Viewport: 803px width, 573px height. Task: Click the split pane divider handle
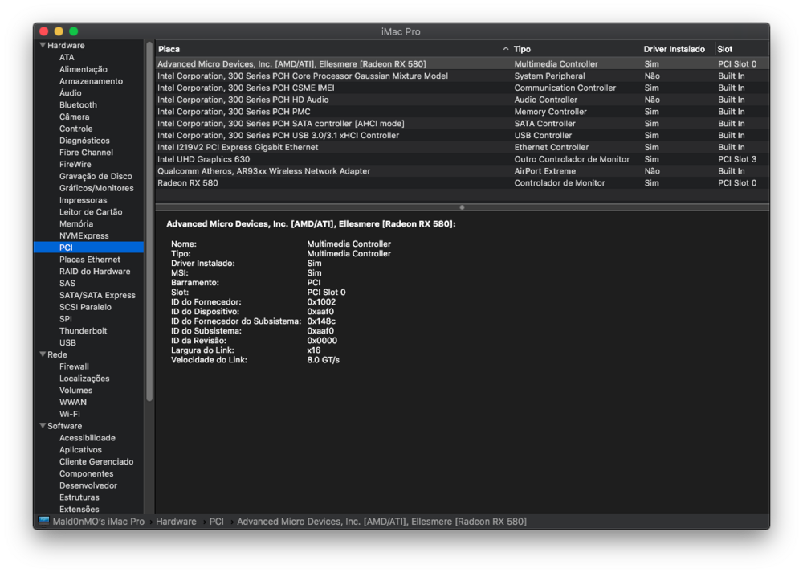(462, 207)
